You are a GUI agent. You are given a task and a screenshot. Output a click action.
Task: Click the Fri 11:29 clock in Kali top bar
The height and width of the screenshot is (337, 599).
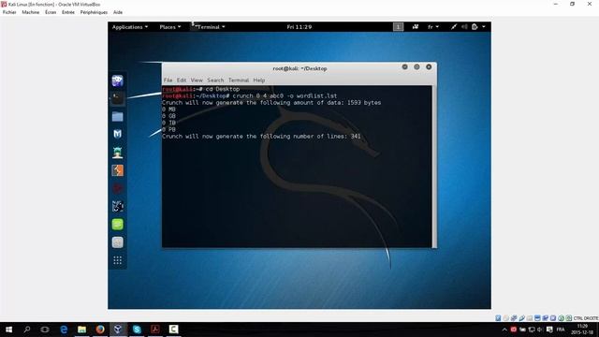click(x=299, y=27)
